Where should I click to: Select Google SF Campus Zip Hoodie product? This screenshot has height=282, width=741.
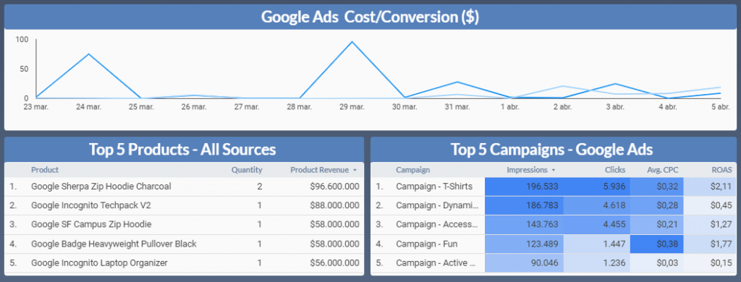point(91,224)
